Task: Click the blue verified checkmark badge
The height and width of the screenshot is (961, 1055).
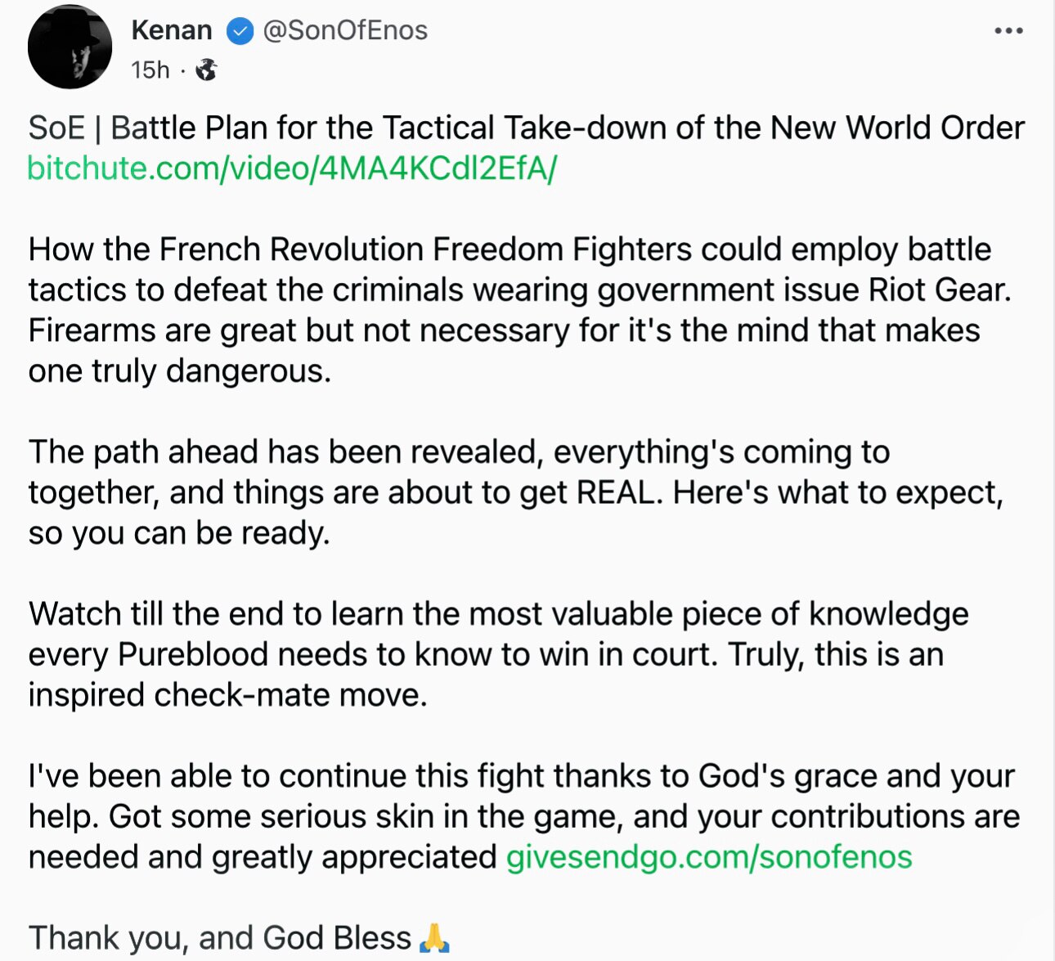Action: pos(239,31)
